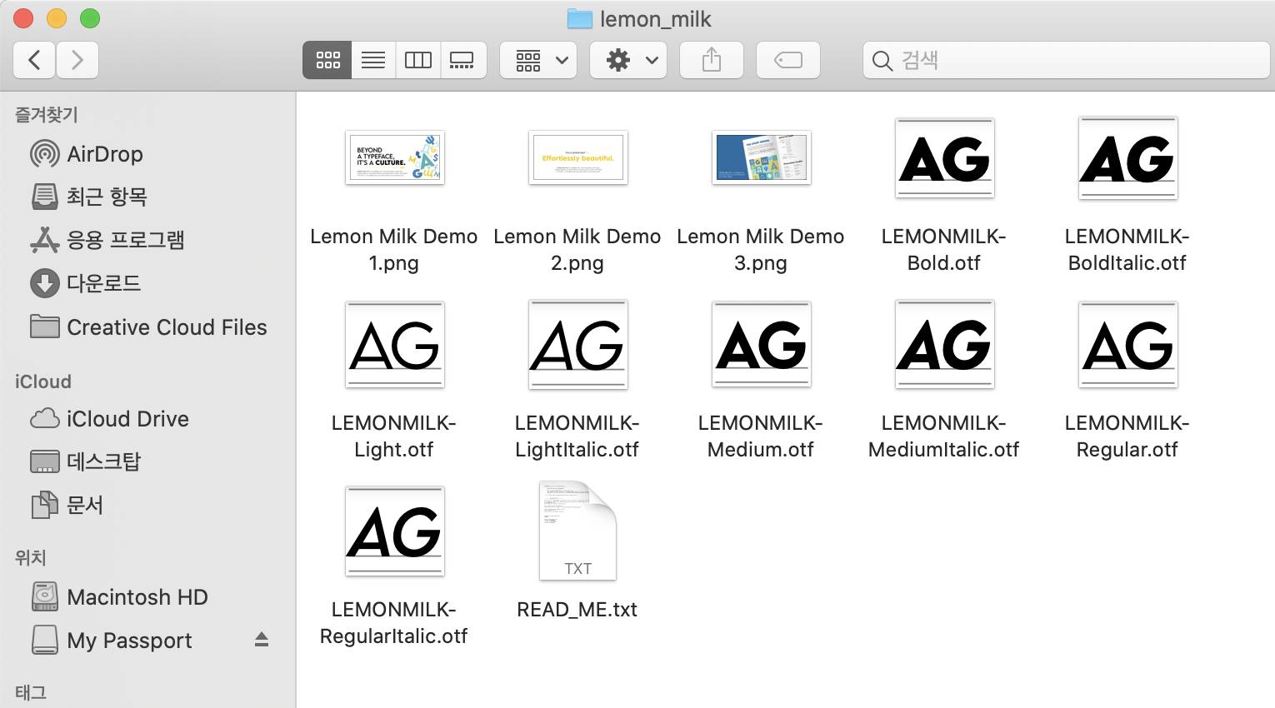Open the gear action menu
This screenshot has width=1275, height=708.
coord(628,60)
